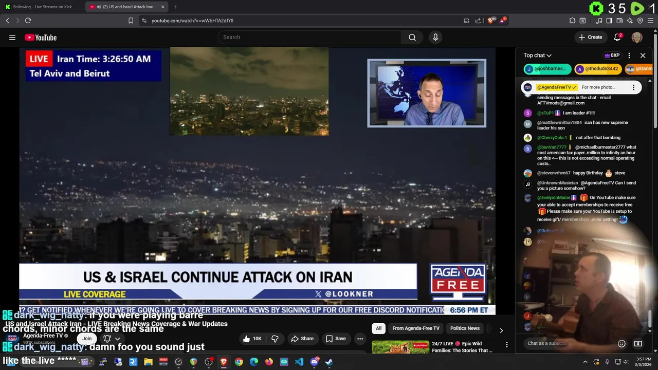Viewport: 658px width, 370px height.
Task: Open the YouTube account avatar menu
Action: pos(637,37)
